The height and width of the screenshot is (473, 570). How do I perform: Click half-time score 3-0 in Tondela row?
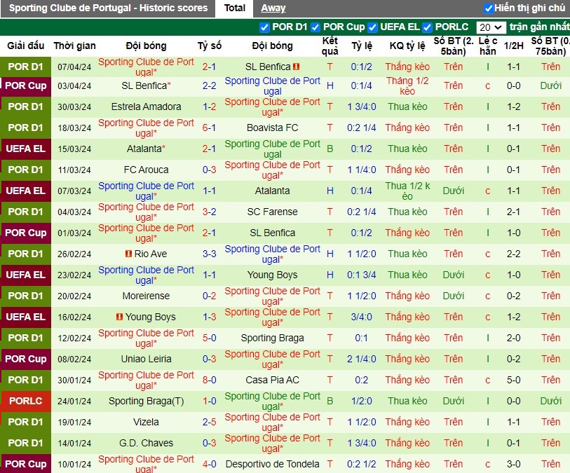click(x=513, y=465)
